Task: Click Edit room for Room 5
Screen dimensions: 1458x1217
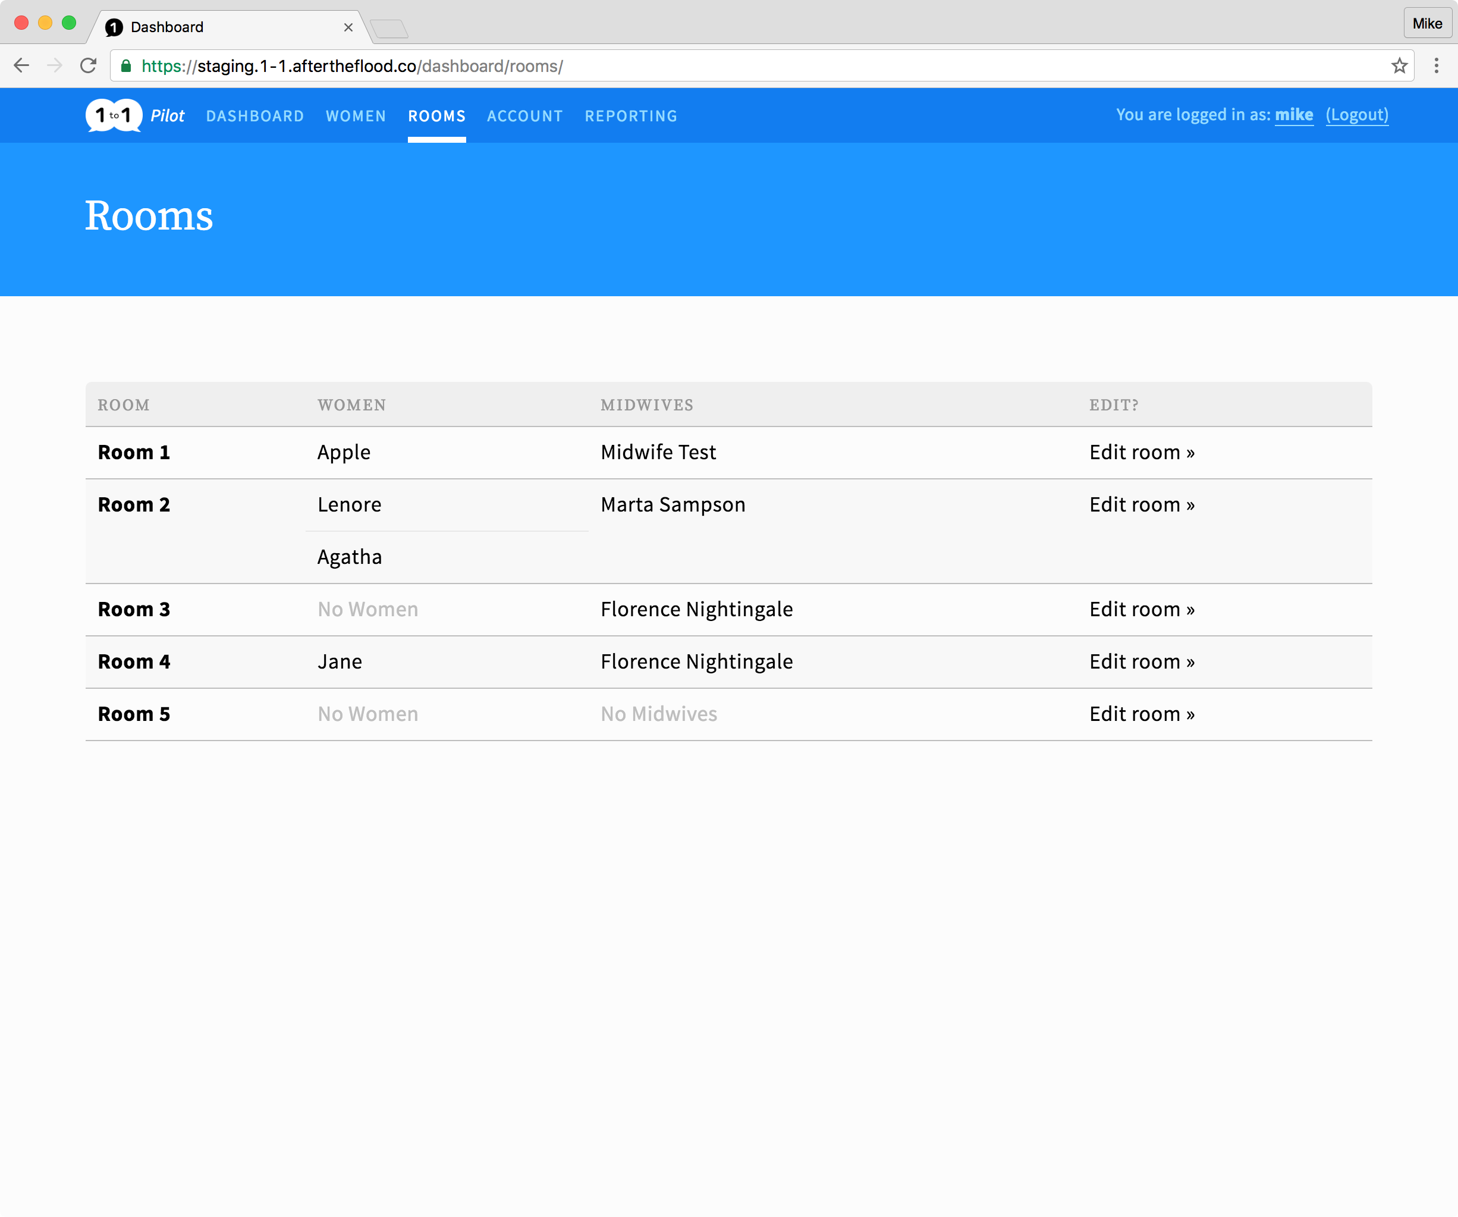Action: click(1142, 714)
